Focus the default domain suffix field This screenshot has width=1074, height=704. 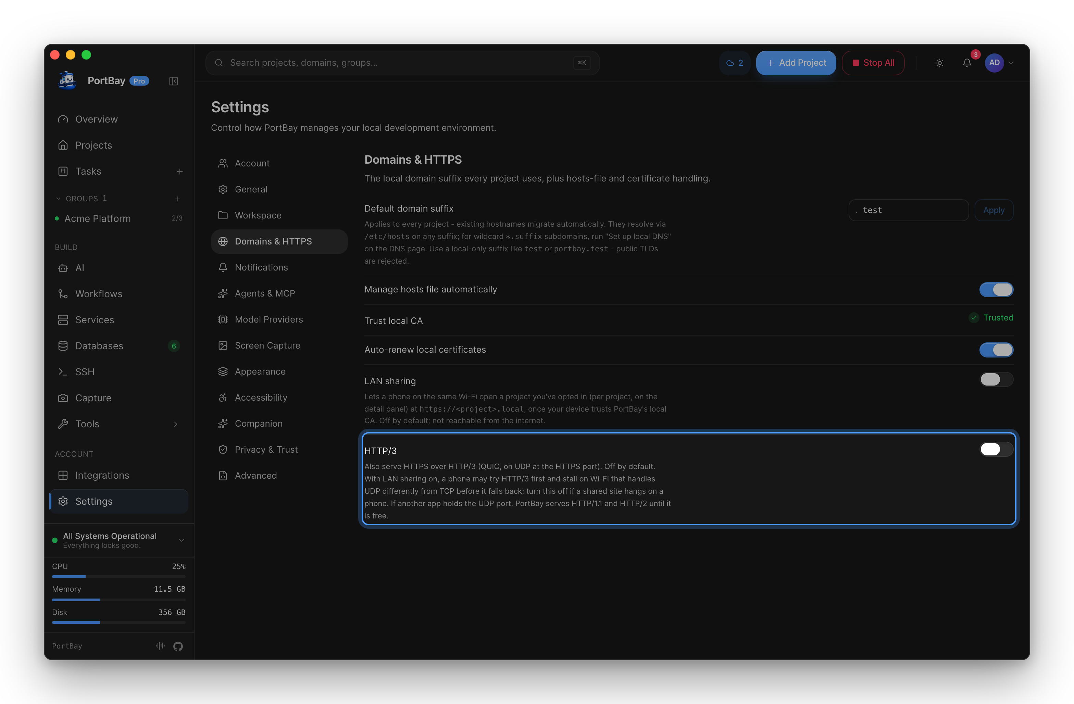pyautogui.click(x=908, y=210)
